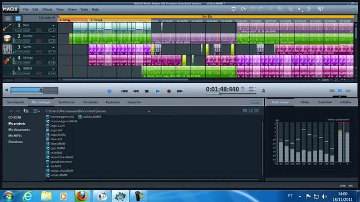Image resolution: width=360 pixels, height=202 pixels.
Task: Open the Strings track FX dropdown
Action: pos(52,62)
